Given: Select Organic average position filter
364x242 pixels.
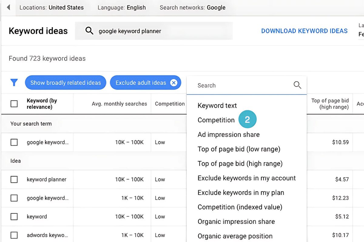Looking at the screenshot, I should tap(235, 236).
